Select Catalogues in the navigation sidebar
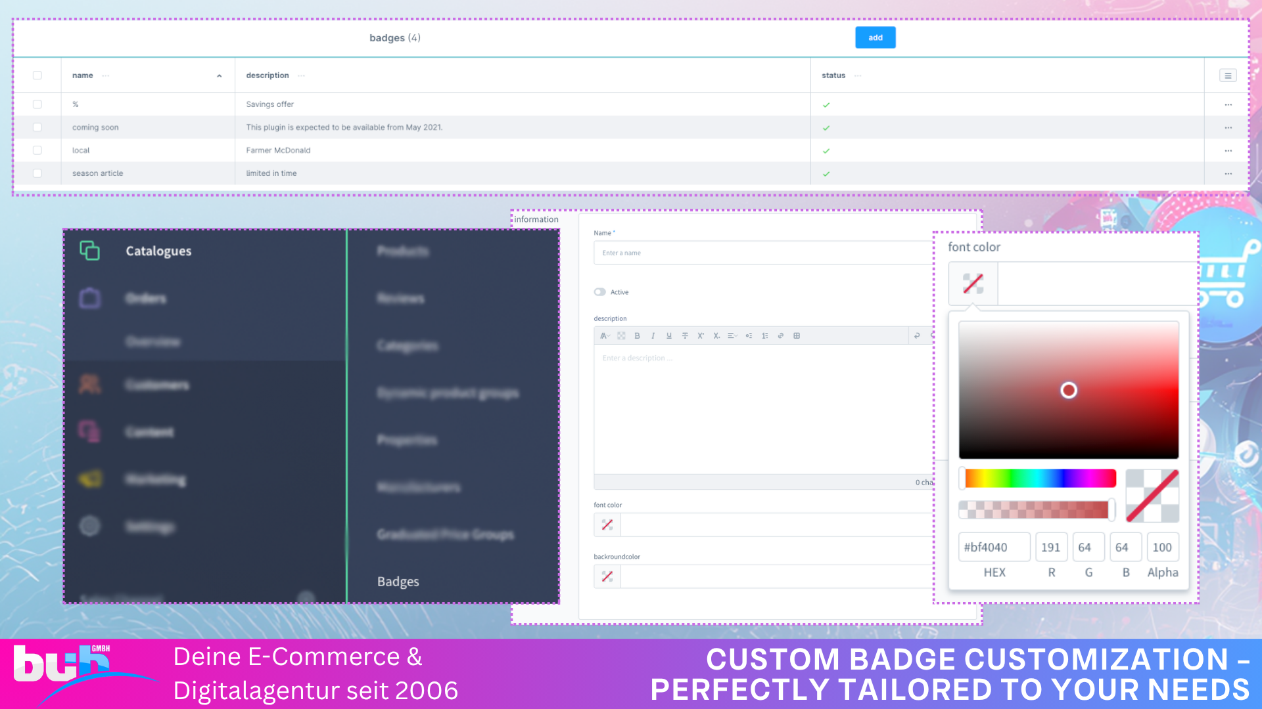This screenshot has height=709, width=1262. coord(158,251)
